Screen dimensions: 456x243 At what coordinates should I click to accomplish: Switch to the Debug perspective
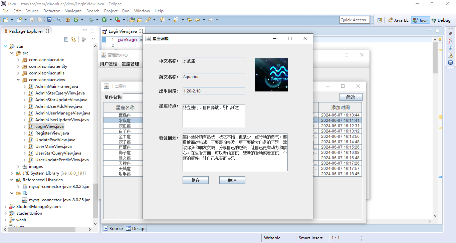click(x=441, y=20)
